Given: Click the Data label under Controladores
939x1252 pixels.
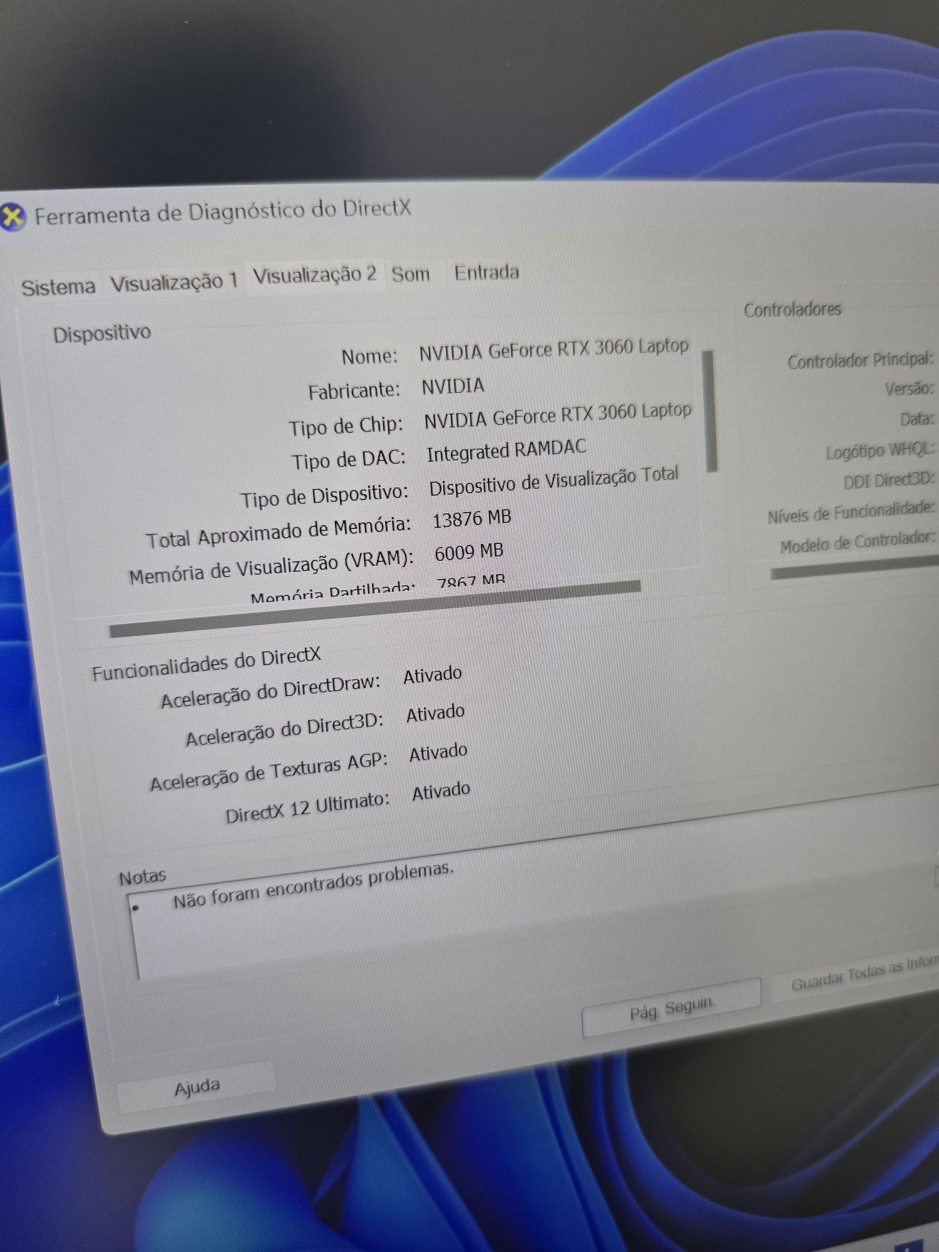Looking at the screenshot, I should [917, 419].
